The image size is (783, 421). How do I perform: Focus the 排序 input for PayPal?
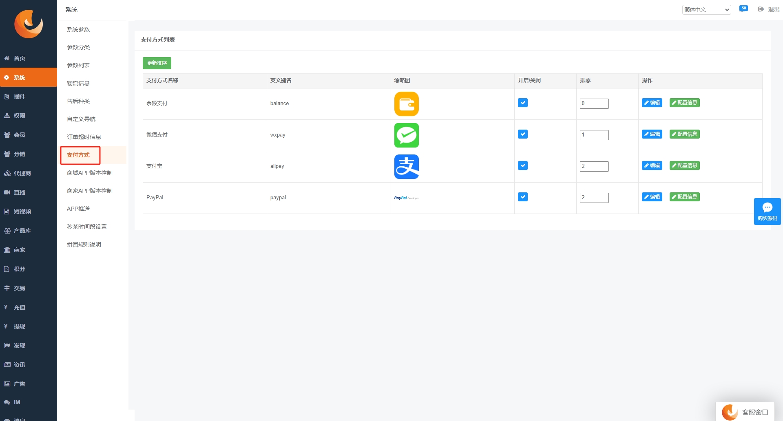tap(594, 198)
